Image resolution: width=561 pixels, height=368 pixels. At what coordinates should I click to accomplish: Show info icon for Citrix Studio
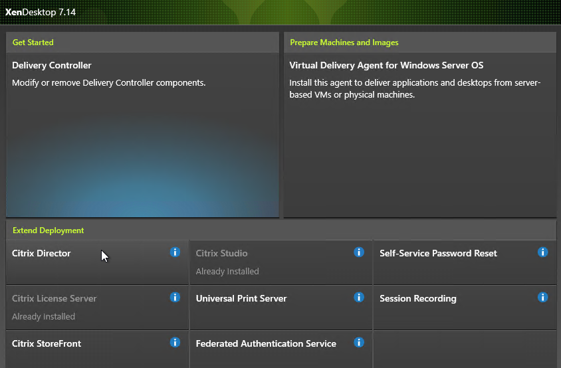tap(359, 252)
